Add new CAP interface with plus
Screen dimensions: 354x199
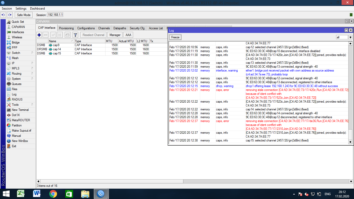39,35
